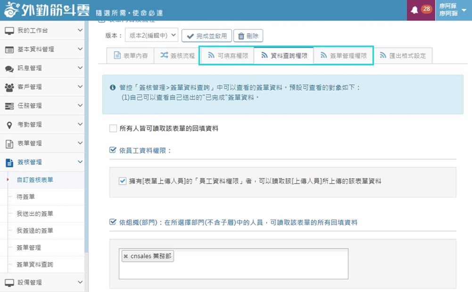Switch to the 可填寫權限 tab

(228, 55)
